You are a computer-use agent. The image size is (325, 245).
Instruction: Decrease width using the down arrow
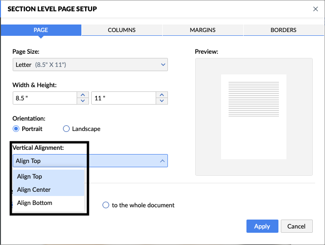coord(83,101)
